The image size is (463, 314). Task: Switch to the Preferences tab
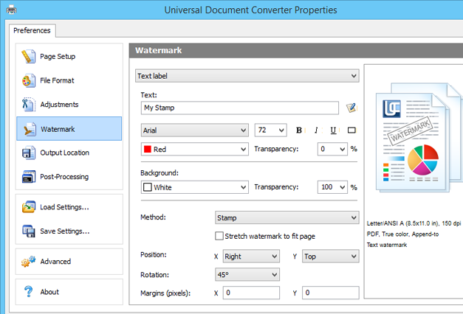point(32,30)
